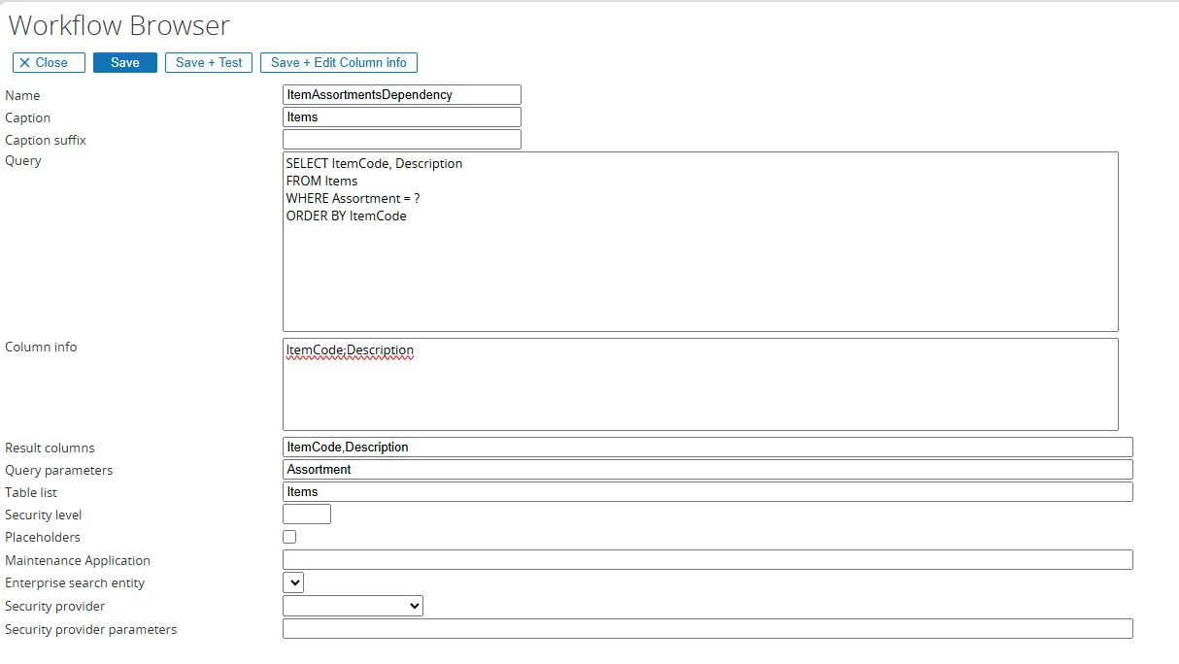Click the Caption field containing Items

(x=402, y=116)
